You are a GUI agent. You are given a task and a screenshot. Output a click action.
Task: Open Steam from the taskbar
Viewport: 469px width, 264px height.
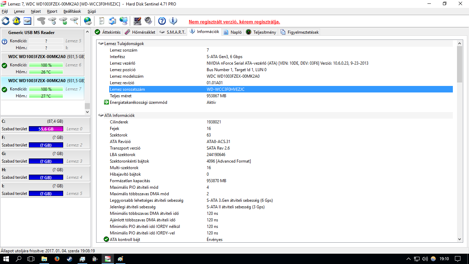tap(69, 259)
